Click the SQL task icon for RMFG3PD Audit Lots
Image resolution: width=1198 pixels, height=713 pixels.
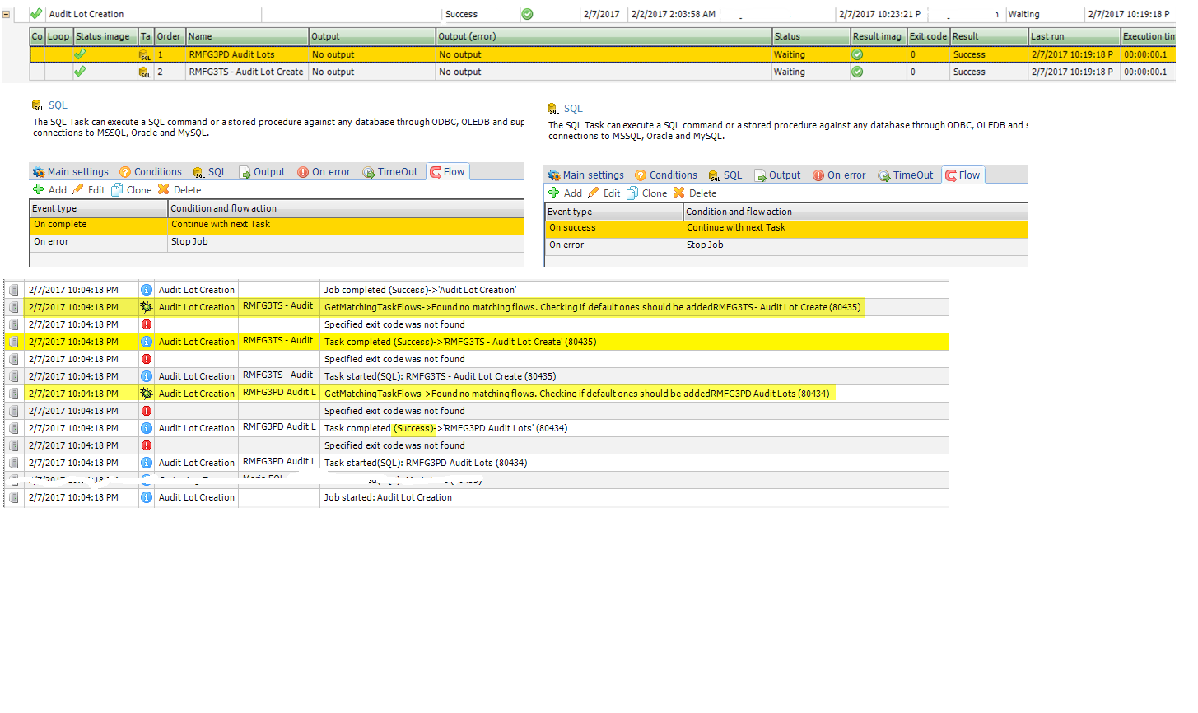145,54
